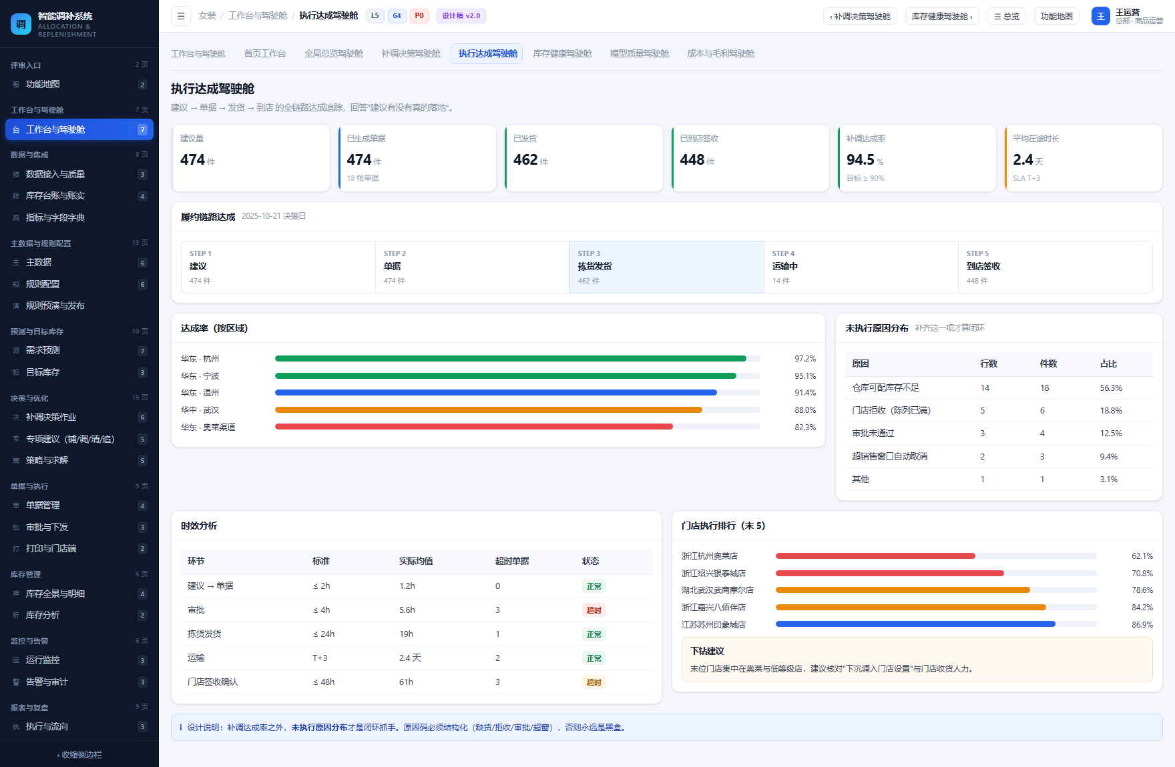Click 工作台与驾驶舱 breadcrumb link

(258, 15)
